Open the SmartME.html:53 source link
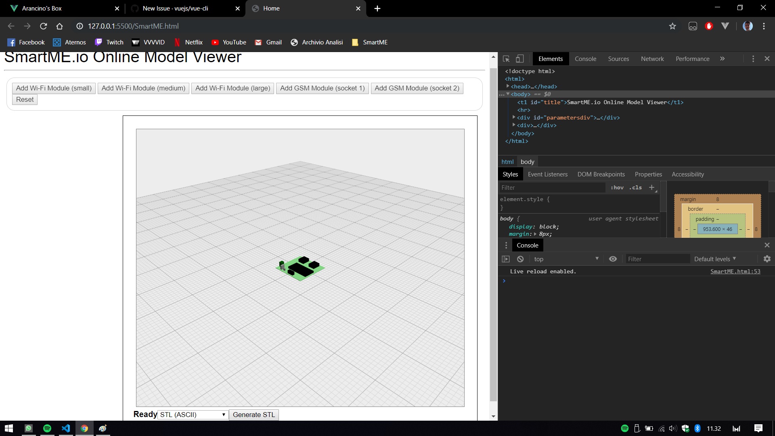Viewport: 775px width, 436px height. point(735,272)
